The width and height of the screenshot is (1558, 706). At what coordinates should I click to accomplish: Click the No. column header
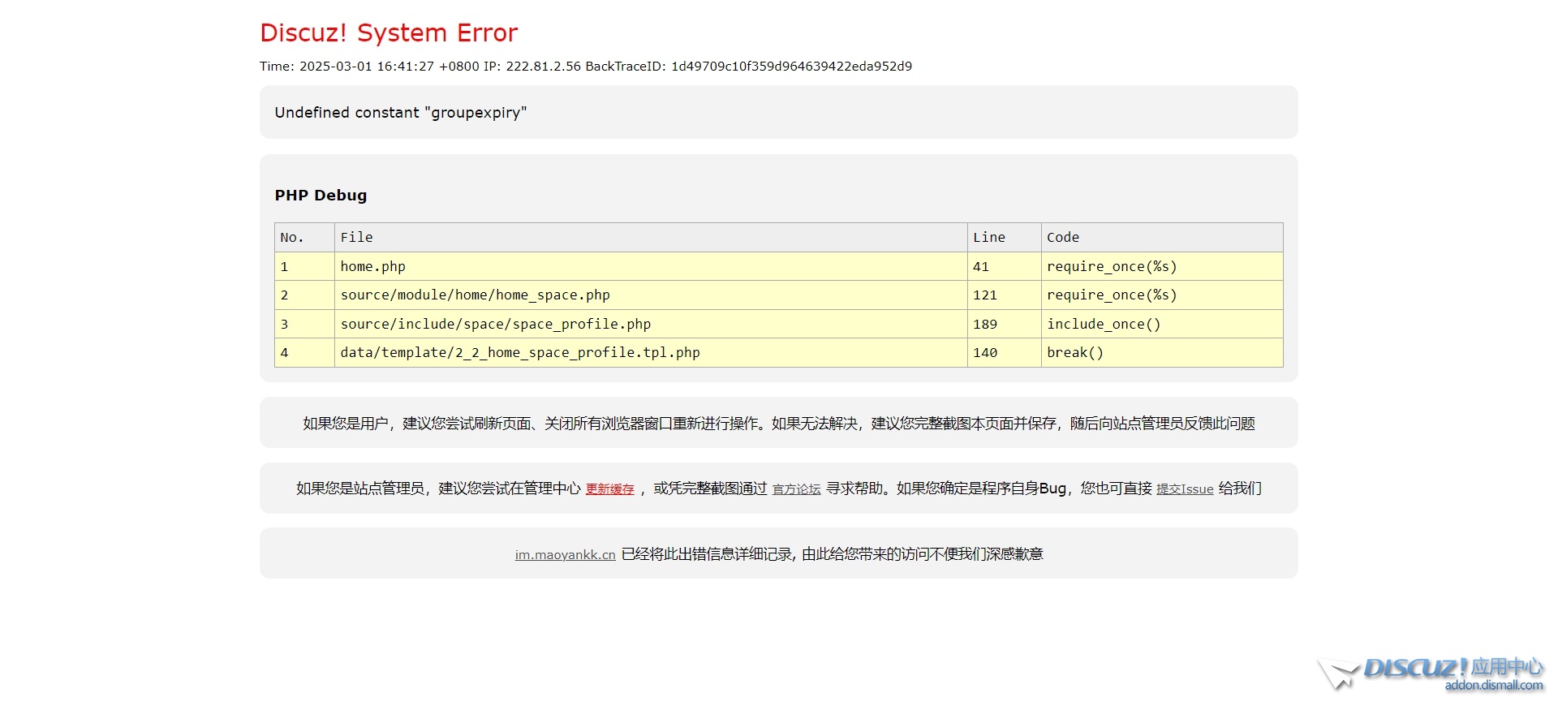tap(304, 237)
